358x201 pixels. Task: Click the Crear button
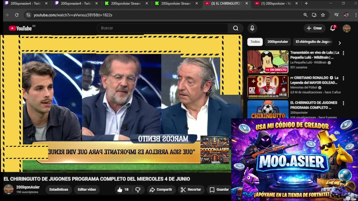tap(314, 28)
